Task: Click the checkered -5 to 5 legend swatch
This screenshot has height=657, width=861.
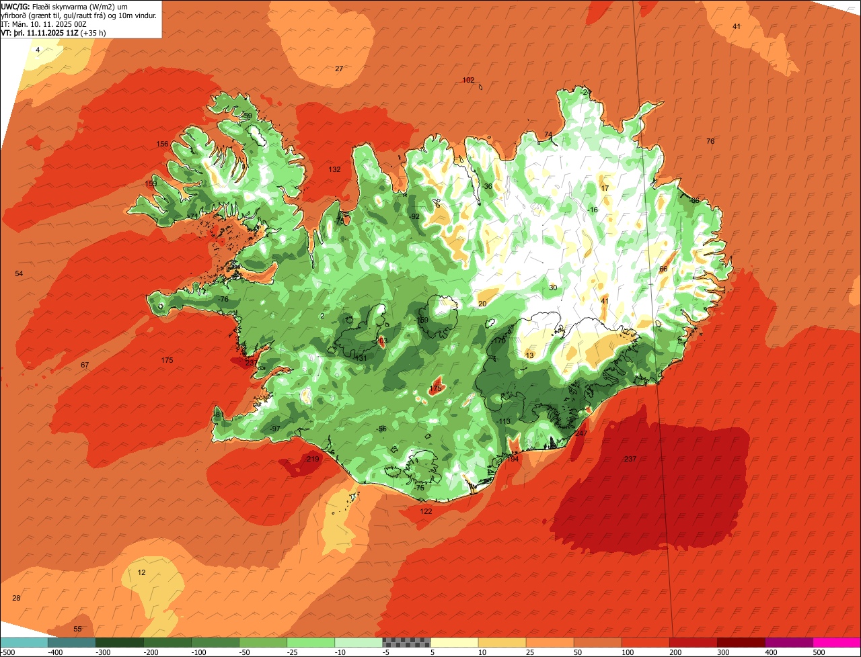Action: tap(406, 642)
